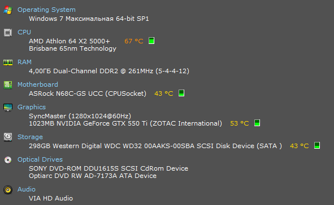This screenshot has height=205, width=334.
Task: Click the Optical Drives disc icon
Action: [x=8, y=160]
